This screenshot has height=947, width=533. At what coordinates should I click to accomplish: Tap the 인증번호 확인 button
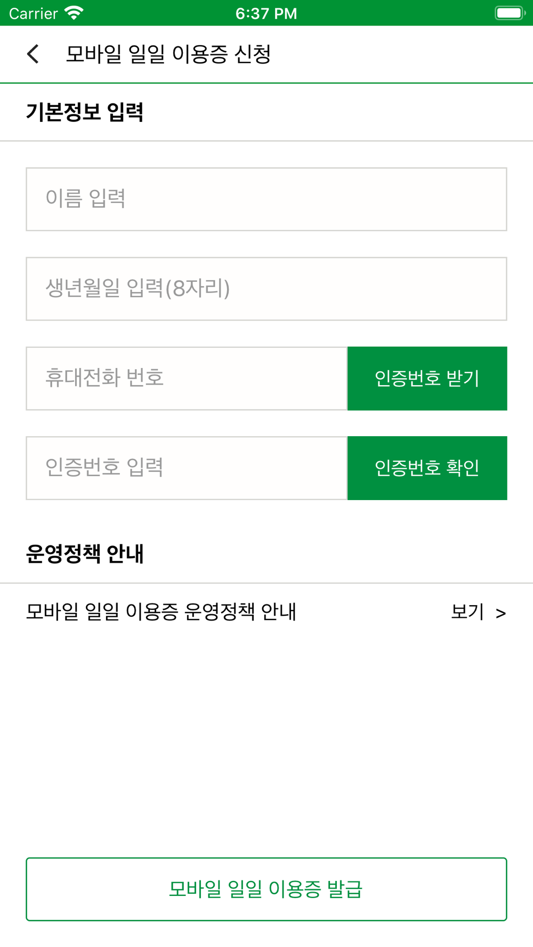pos(427,468)
